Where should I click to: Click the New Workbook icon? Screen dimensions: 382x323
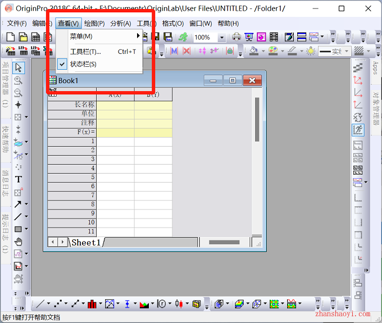(35, 37)
